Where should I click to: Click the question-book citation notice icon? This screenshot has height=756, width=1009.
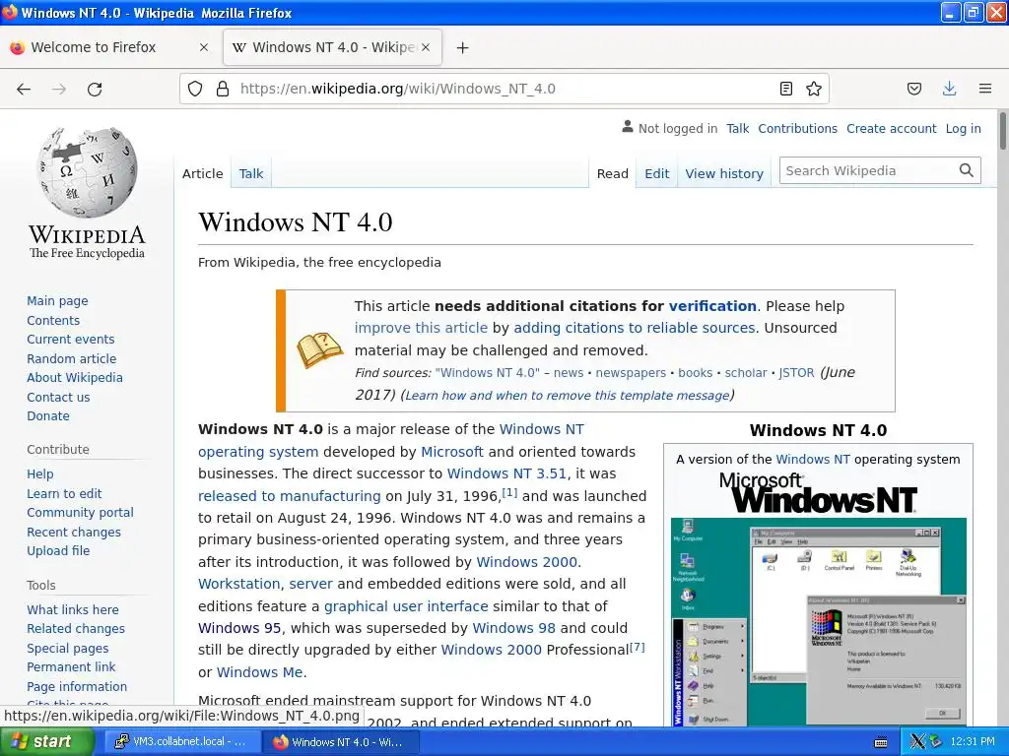[319, 349]
